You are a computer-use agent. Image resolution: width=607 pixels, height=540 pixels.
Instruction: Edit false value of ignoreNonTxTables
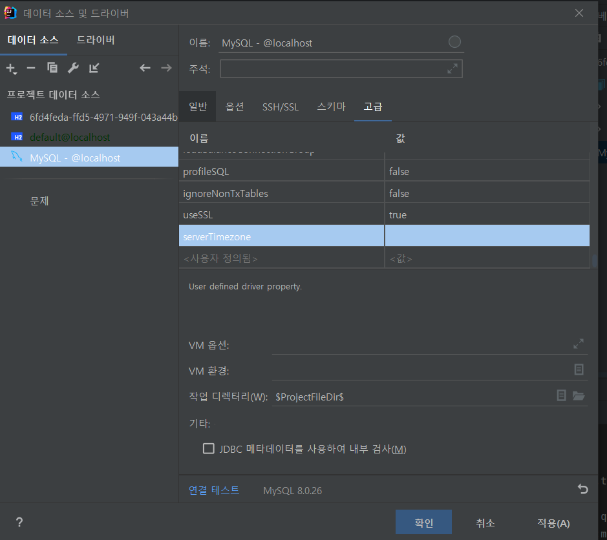point(487,193)
